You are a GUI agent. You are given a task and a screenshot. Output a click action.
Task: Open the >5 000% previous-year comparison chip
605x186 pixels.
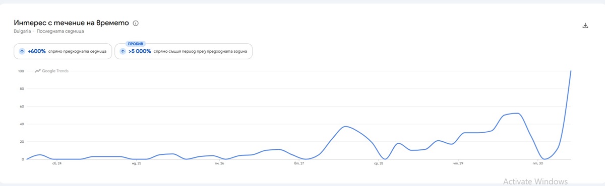coord(184,51)
